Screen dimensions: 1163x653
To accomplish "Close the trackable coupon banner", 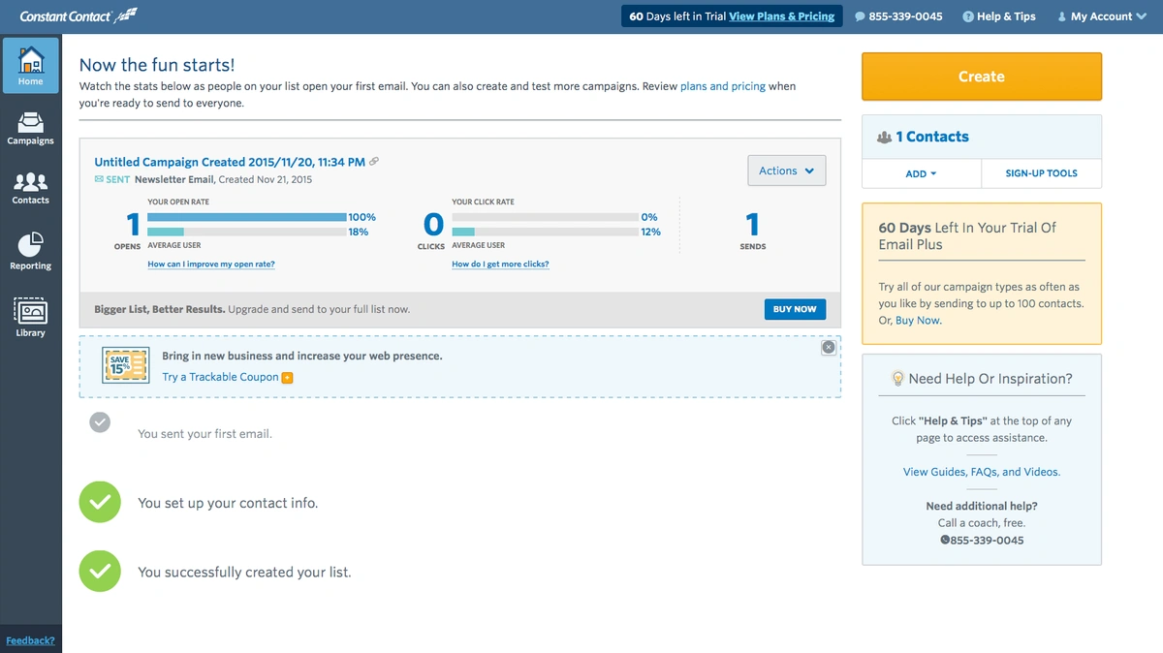I will [828, 347].
